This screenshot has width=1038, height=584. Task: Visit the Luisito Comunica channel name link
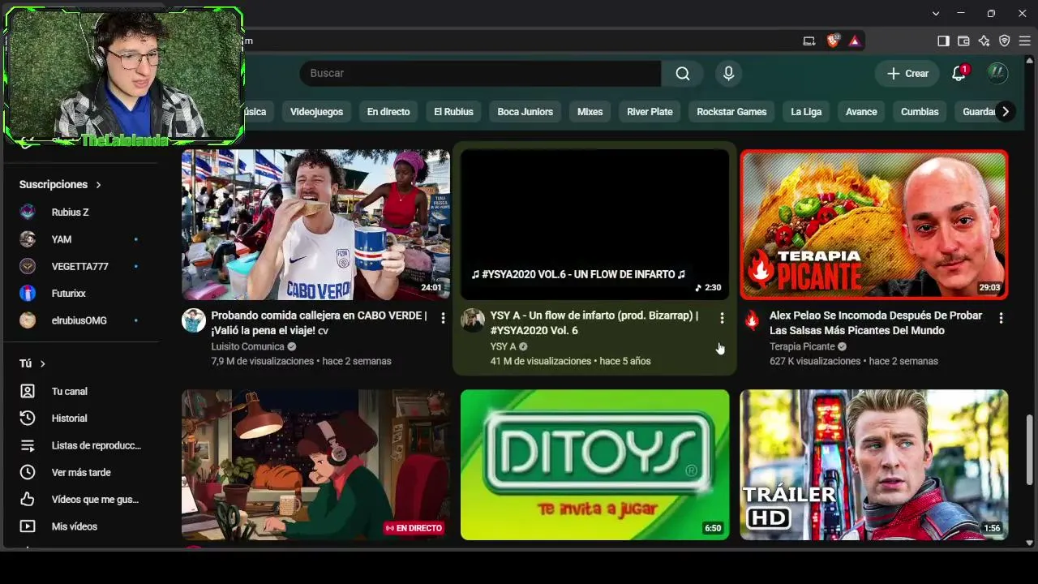click(247, 346)
